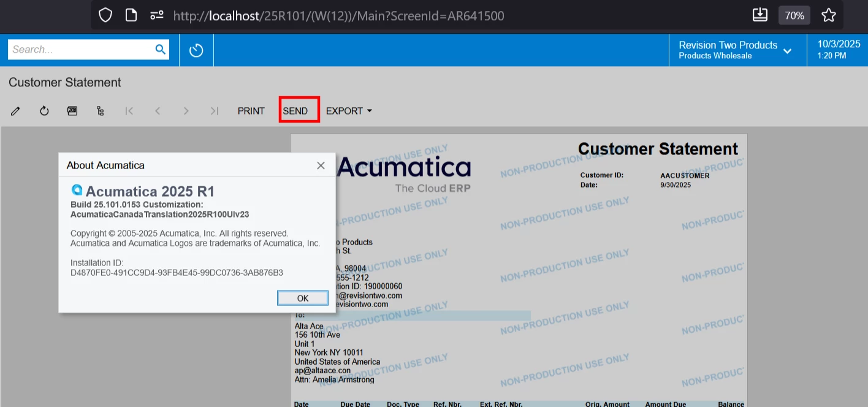Click the Acumatica logo in About dialog
Screen dimensions: 868x407
(x=77, y=190)
